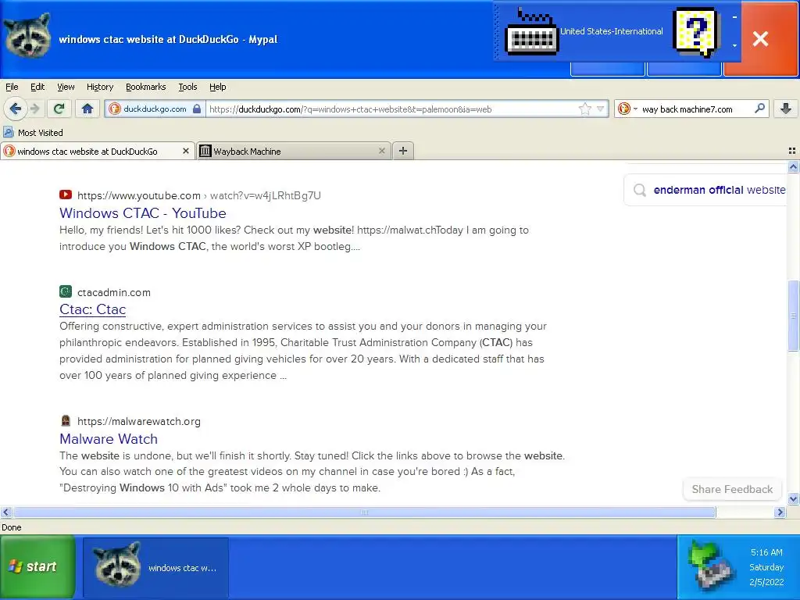The width and height of the screenshot is (800, 600).
Task: Go back with the Back arrow button
Action: (x=16, y=109)
